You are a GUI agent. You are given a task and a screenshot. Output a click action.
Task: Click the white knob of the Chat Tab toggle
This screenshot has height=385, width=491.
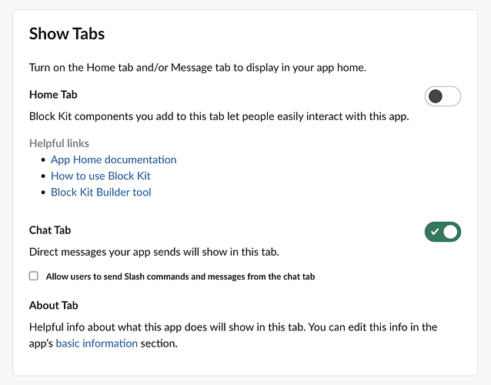451,231
